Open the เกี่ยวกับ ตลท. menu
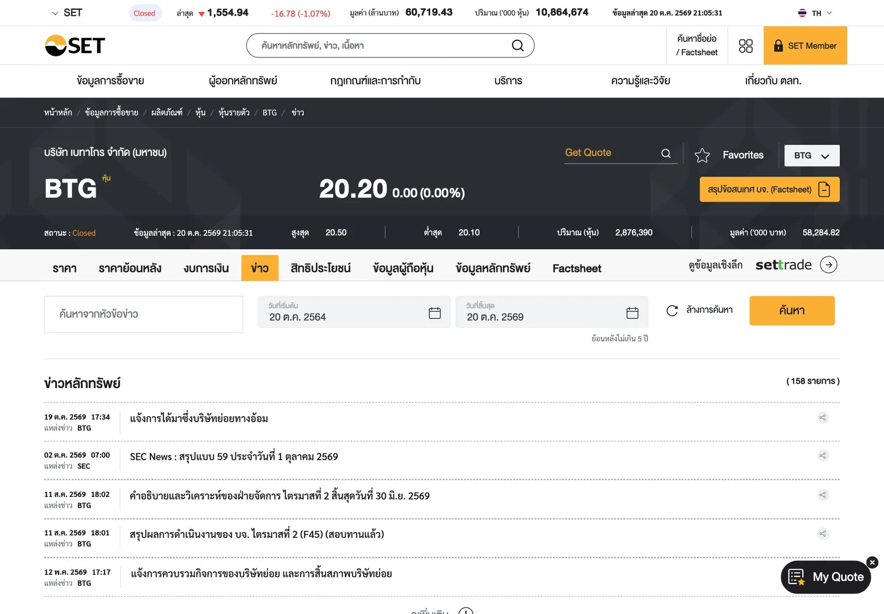This screenshot has height=614, width=884. pos(773,81)
